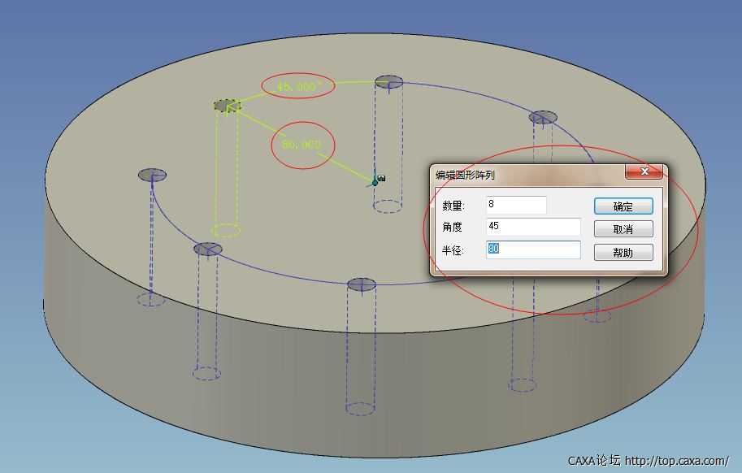Click the 编辑圆形阵列 dialog title bar
The image size is (742, 473).
point(520,174)
